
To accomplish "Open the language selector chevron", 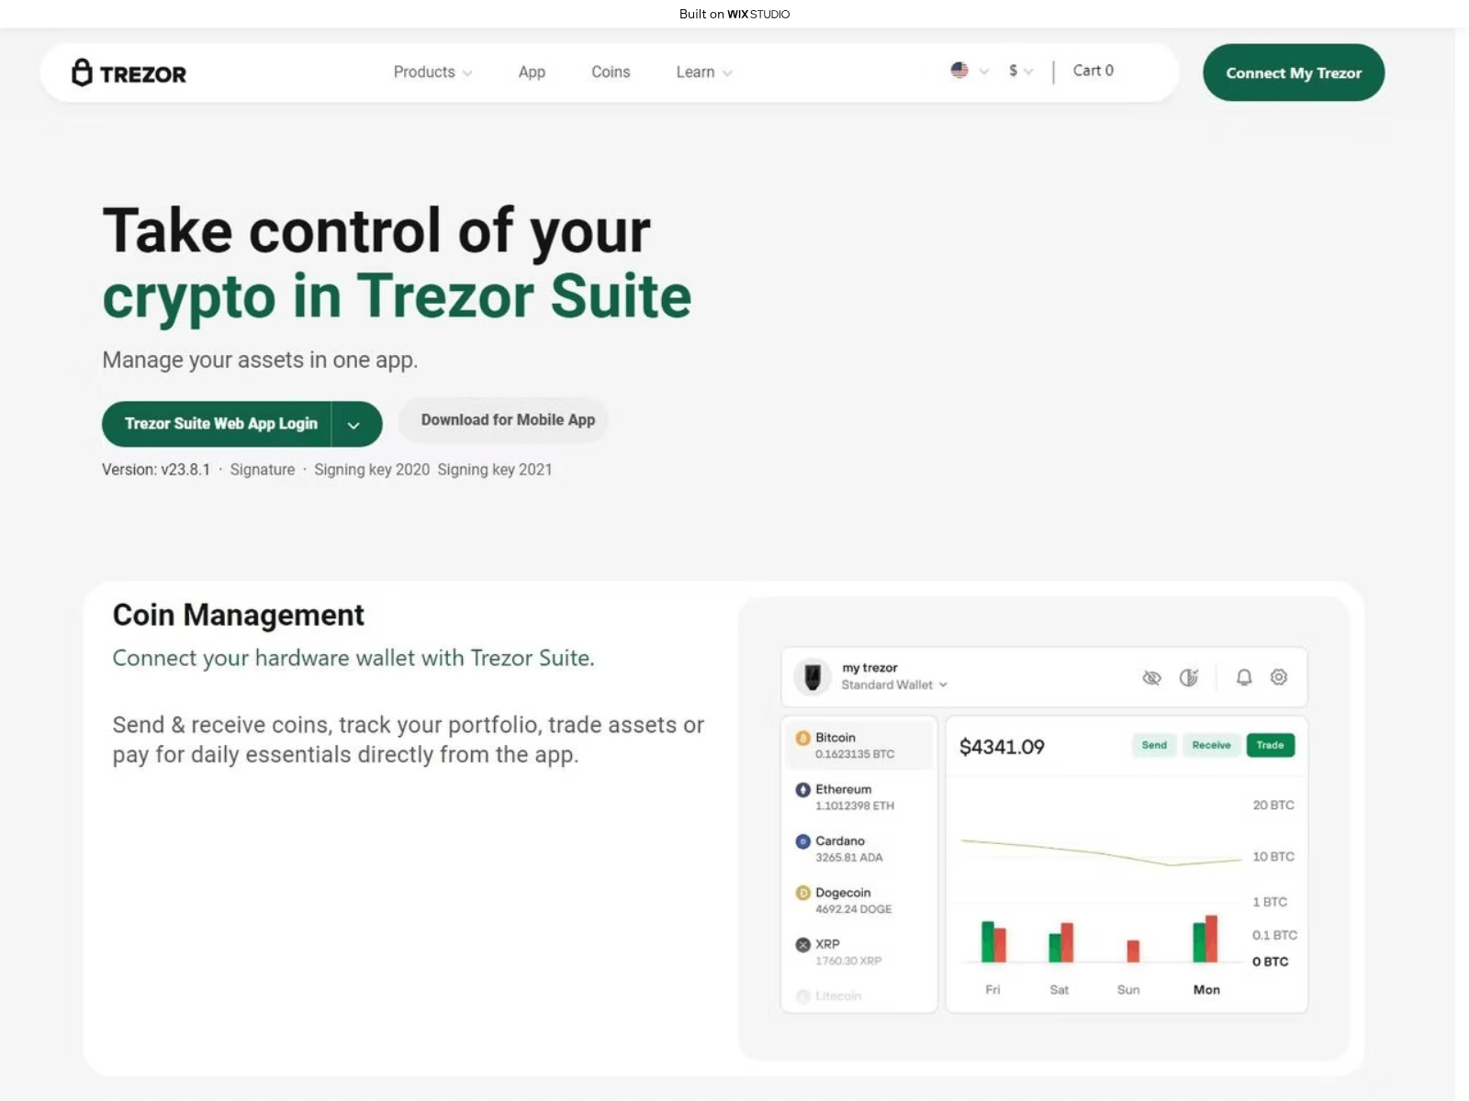I will point(984,71).
